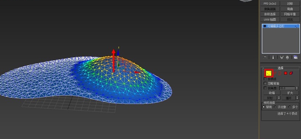Select 可编辑多边形 in modifier stack

coord(281,26)
